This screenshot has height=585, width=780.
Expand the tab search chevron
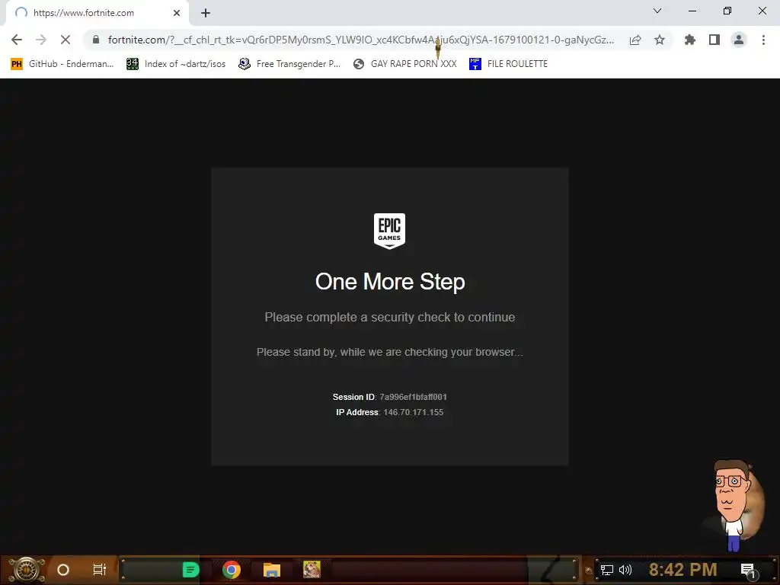[x=657, y=11]
